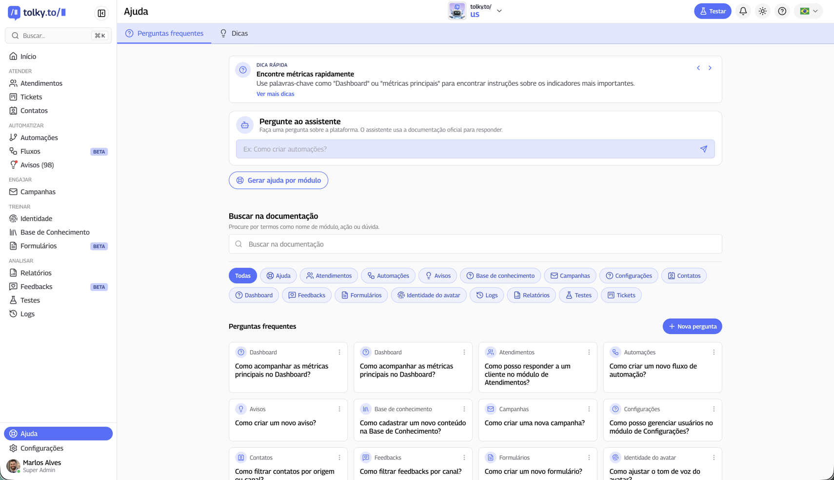Expand the tolky.to/us workspace selector
834x480 pixels.
tap(499, 11)
